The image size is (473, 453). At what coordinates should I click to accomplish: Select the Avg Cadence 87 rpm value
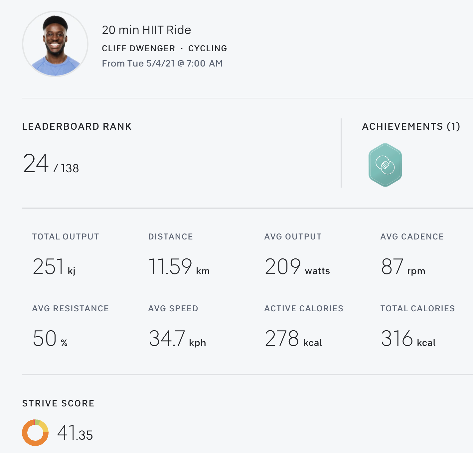(403, 267)
